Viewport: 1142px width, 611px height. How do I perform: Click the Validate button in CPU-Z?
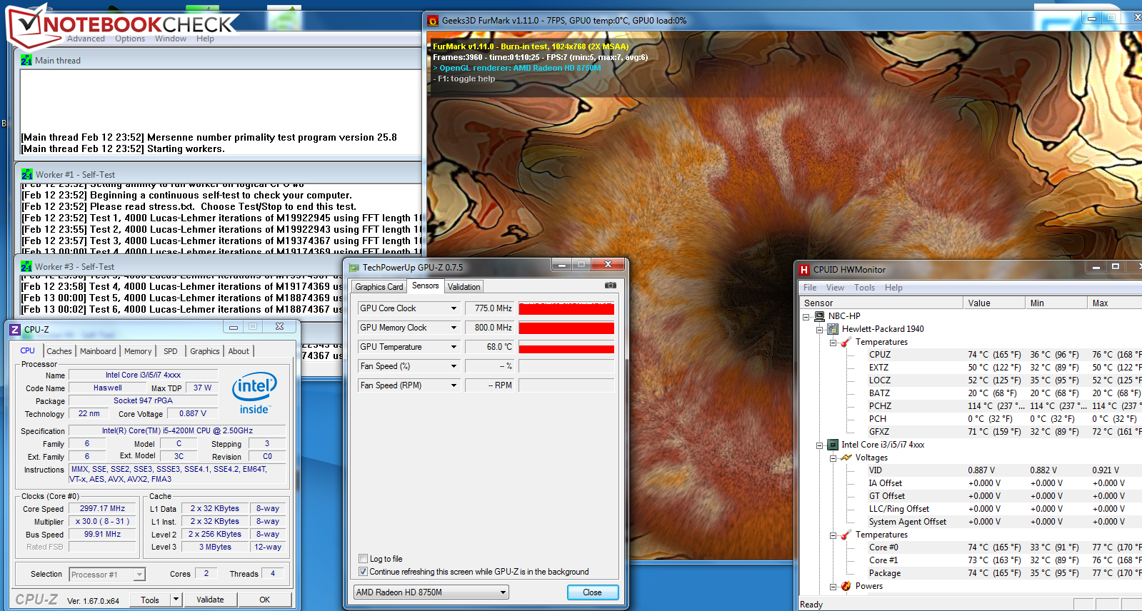pyautogui.click(x=210, y=600)
